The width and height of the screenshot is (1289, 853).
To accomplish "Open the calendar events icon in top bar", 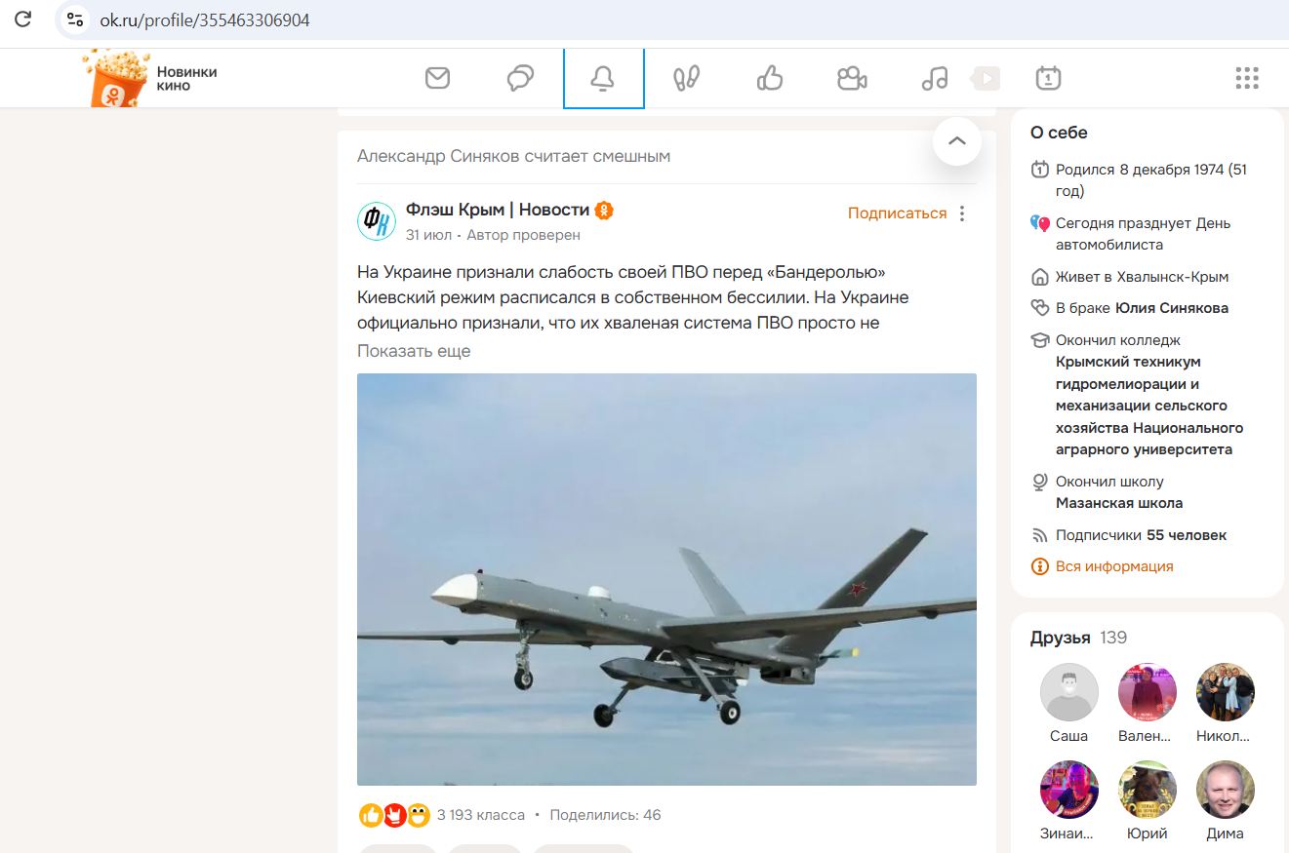I will click(x=1048, y=78).
